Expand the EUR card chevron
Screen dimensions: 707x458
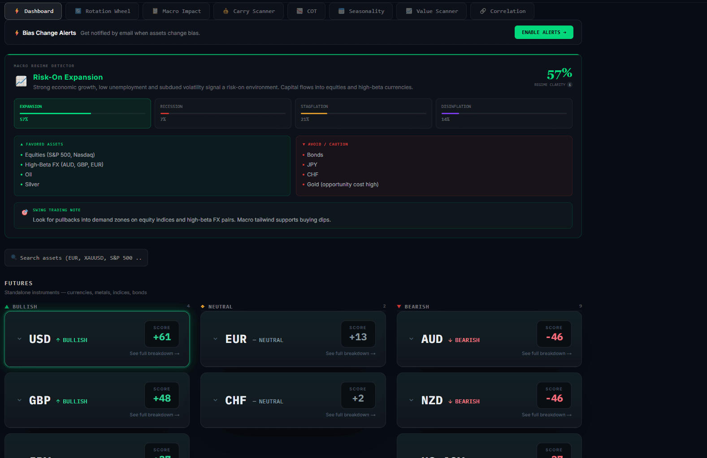point(215,339)
